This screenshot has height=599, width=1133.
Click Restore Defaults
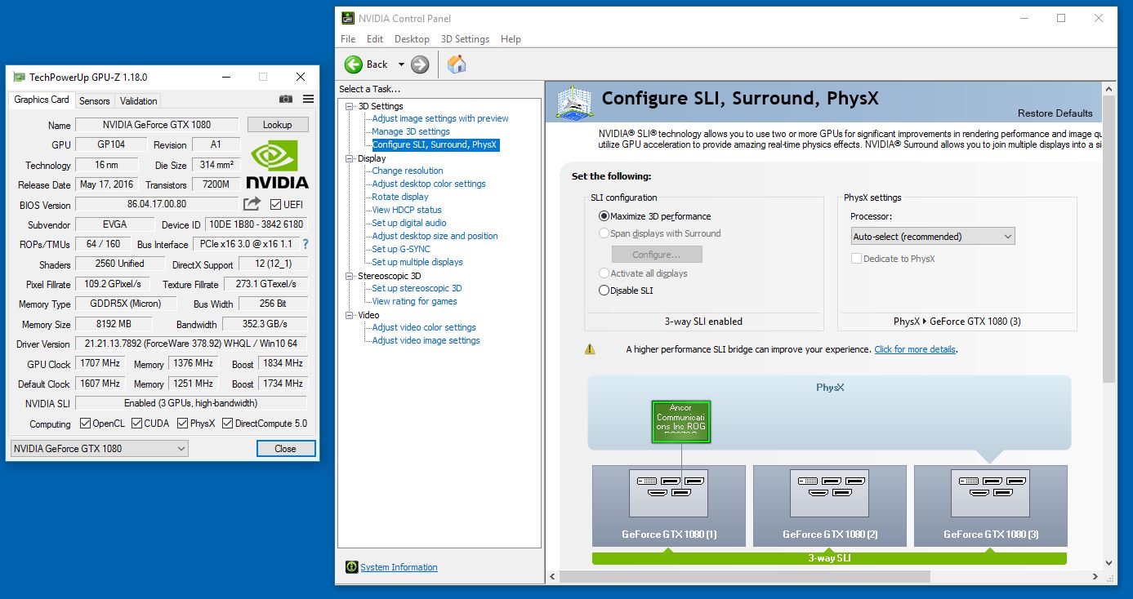[x=1055, y=113]
